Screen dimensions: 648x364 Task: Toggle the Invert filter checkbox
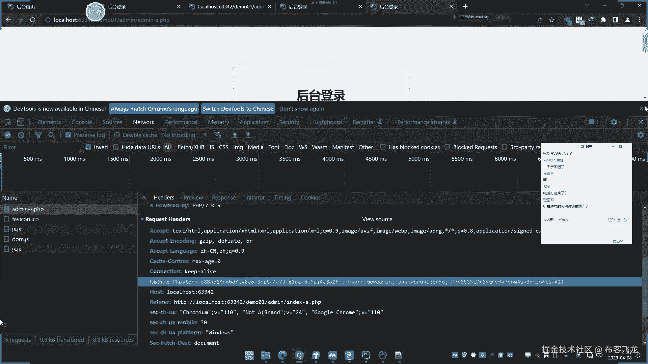[x=88, y=147]
